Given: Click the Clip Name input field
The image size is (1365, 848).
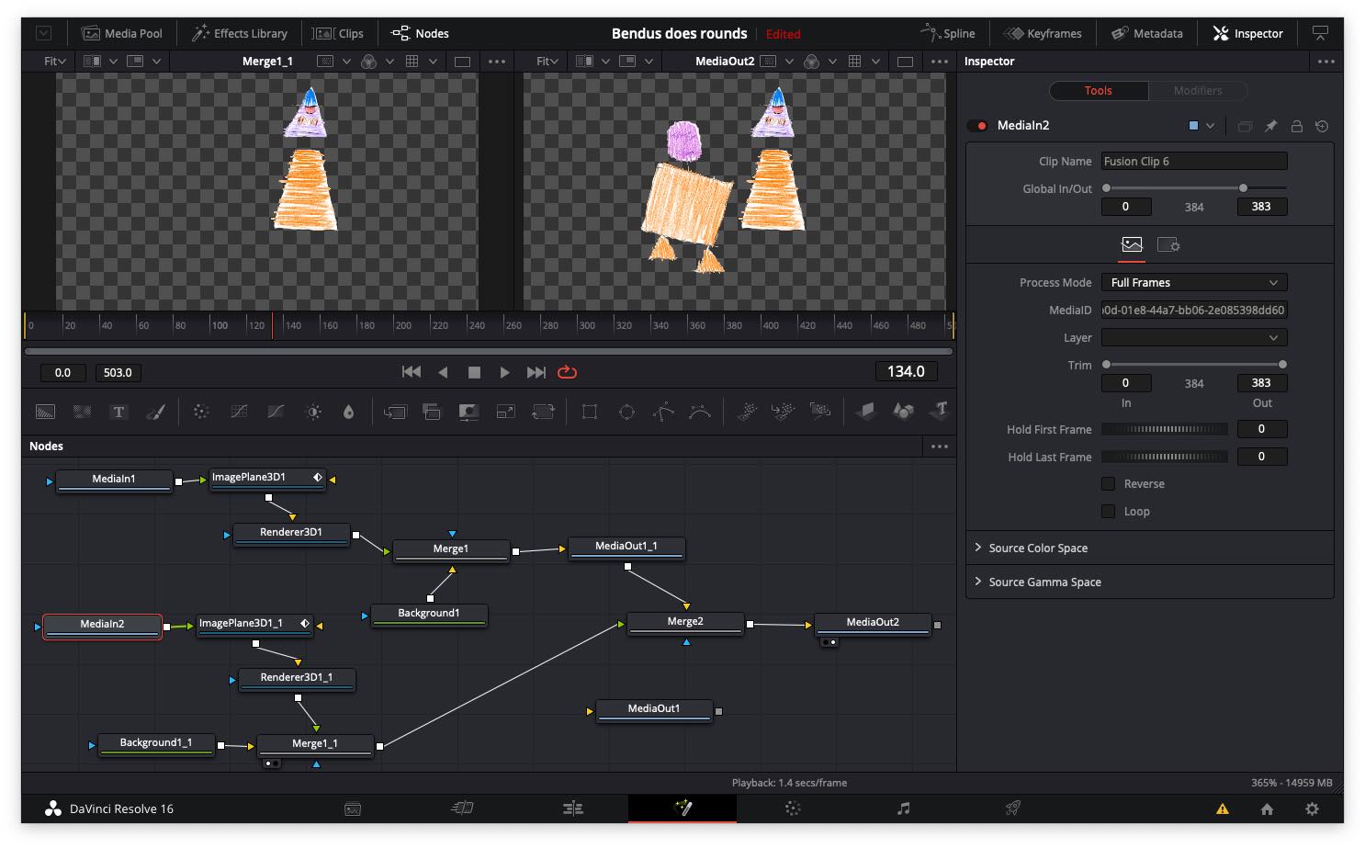Looking at the screenshot, I should pos(1194,161).
